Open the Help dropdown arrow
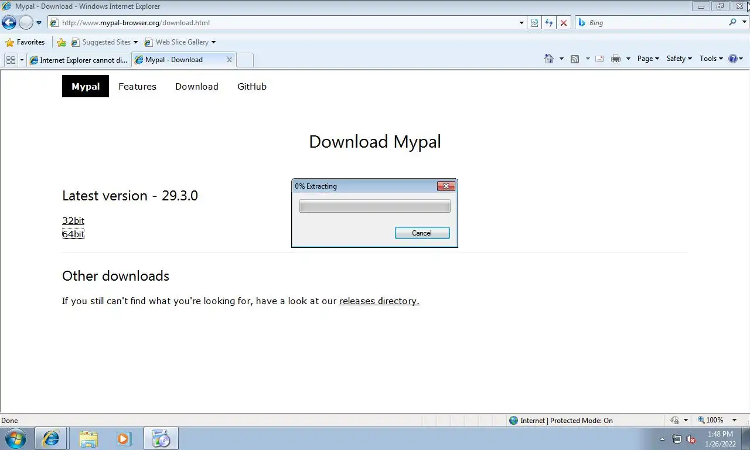The image size is (750, 450). (741, 59)
